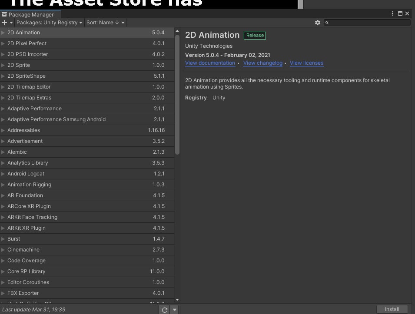Expand the 2D Sprite arrow
This screenshot has width=415, height=314.
(3, 65)
